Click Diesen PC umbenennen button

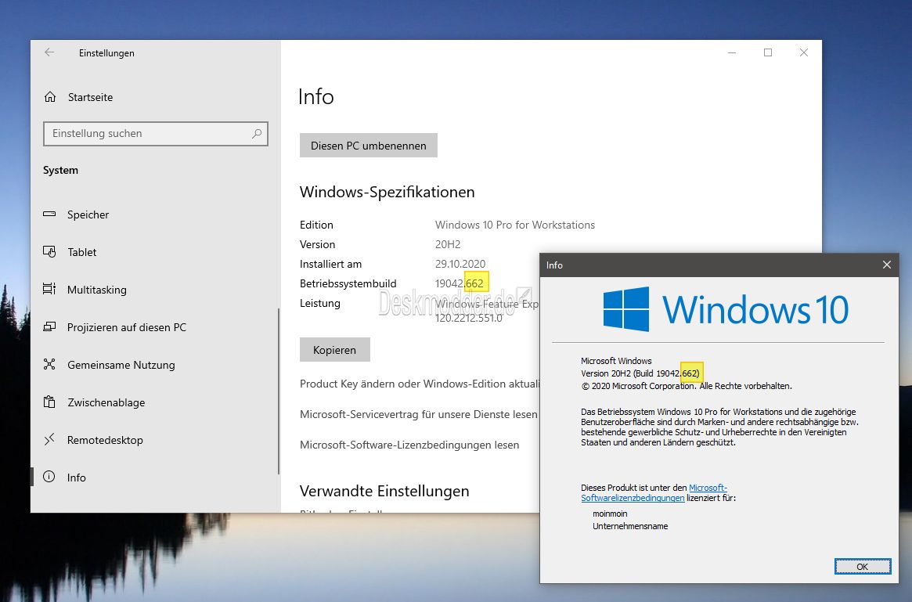(x=368, y=146)
